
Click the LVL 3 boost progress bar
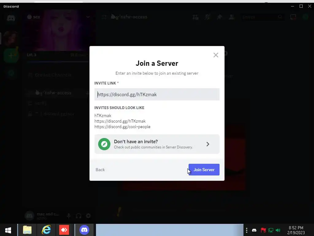(x=58, y=62)
